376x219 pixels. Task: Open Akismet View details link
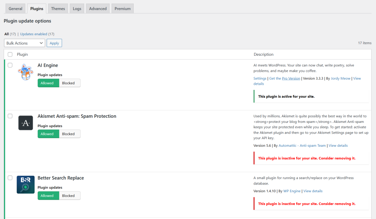(338, 145)
